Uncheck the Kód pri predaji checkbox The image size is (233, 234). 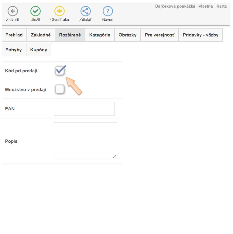pos(60,71)
